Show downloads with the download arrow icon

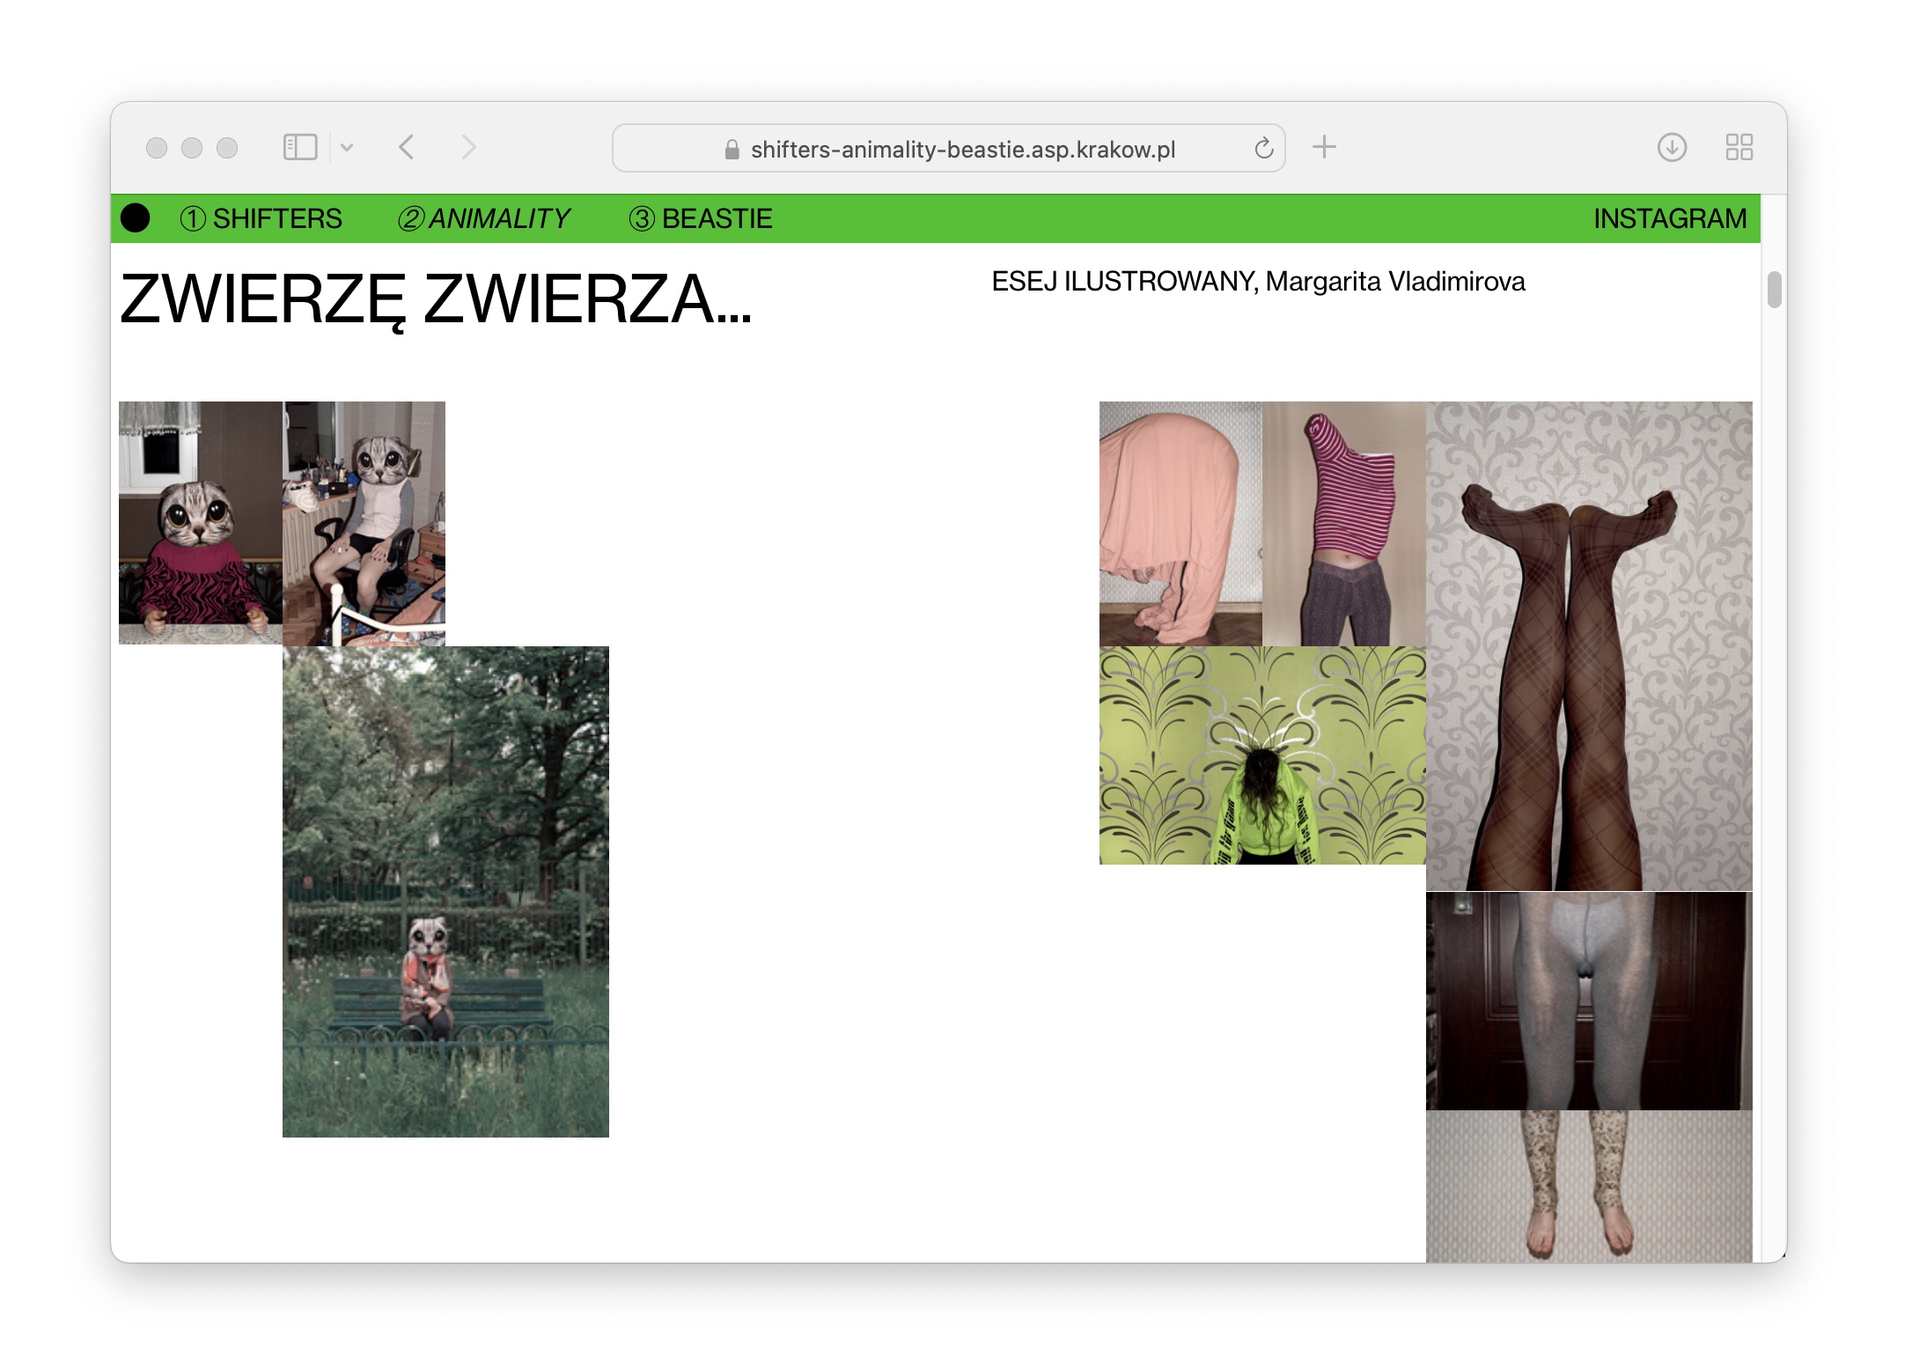click(1671, 147)
